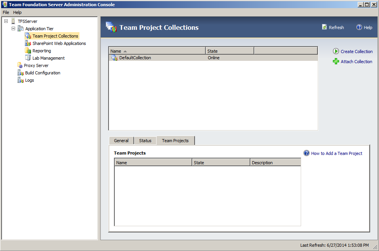Click the Team Project Collections tree icon
The width and height of the screenshot is (379, 251).
[28, 36]
